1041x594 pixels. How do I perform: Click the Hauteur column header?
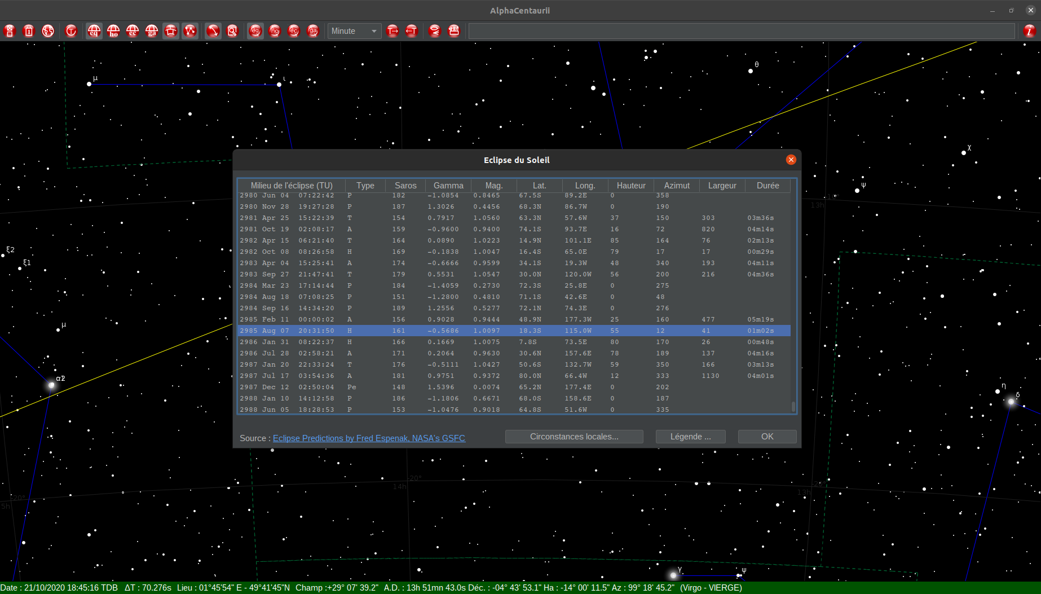[x=631, y=186]
